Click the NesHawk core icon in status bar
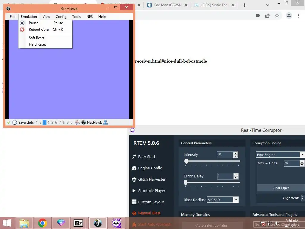 [84, 123]
